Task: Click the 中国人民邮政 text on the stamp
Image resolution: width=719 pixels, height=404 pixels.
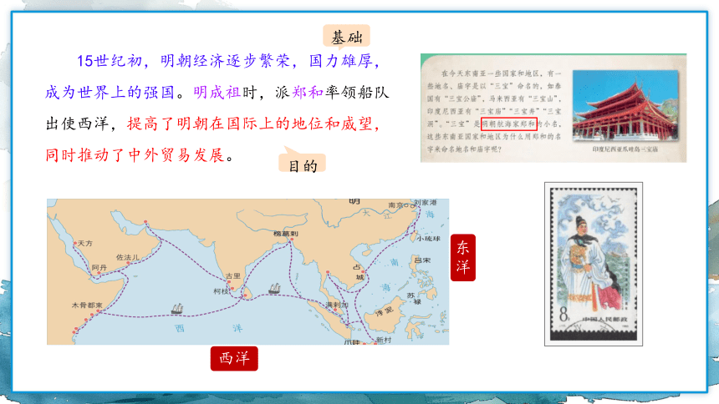Action: pyautogui.click(x=604, y=319)
